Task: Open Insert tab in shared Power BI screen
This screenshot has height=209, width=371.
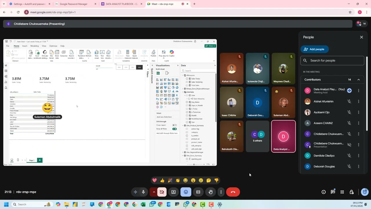Action: (x=25, y=46)
